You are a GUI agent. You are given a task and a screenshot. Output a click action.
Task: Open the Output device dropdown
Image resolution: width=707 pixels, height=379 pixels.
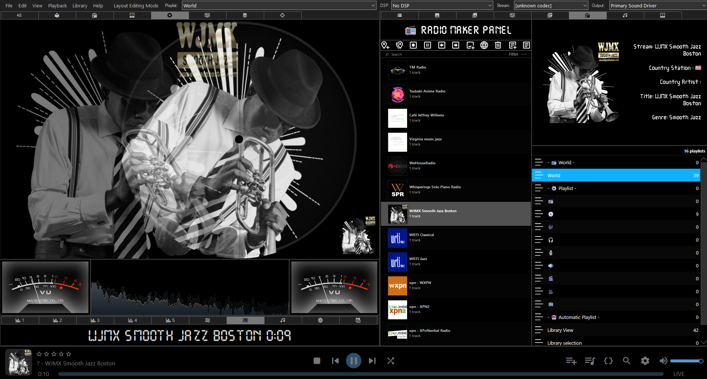(x=658, y=6)
